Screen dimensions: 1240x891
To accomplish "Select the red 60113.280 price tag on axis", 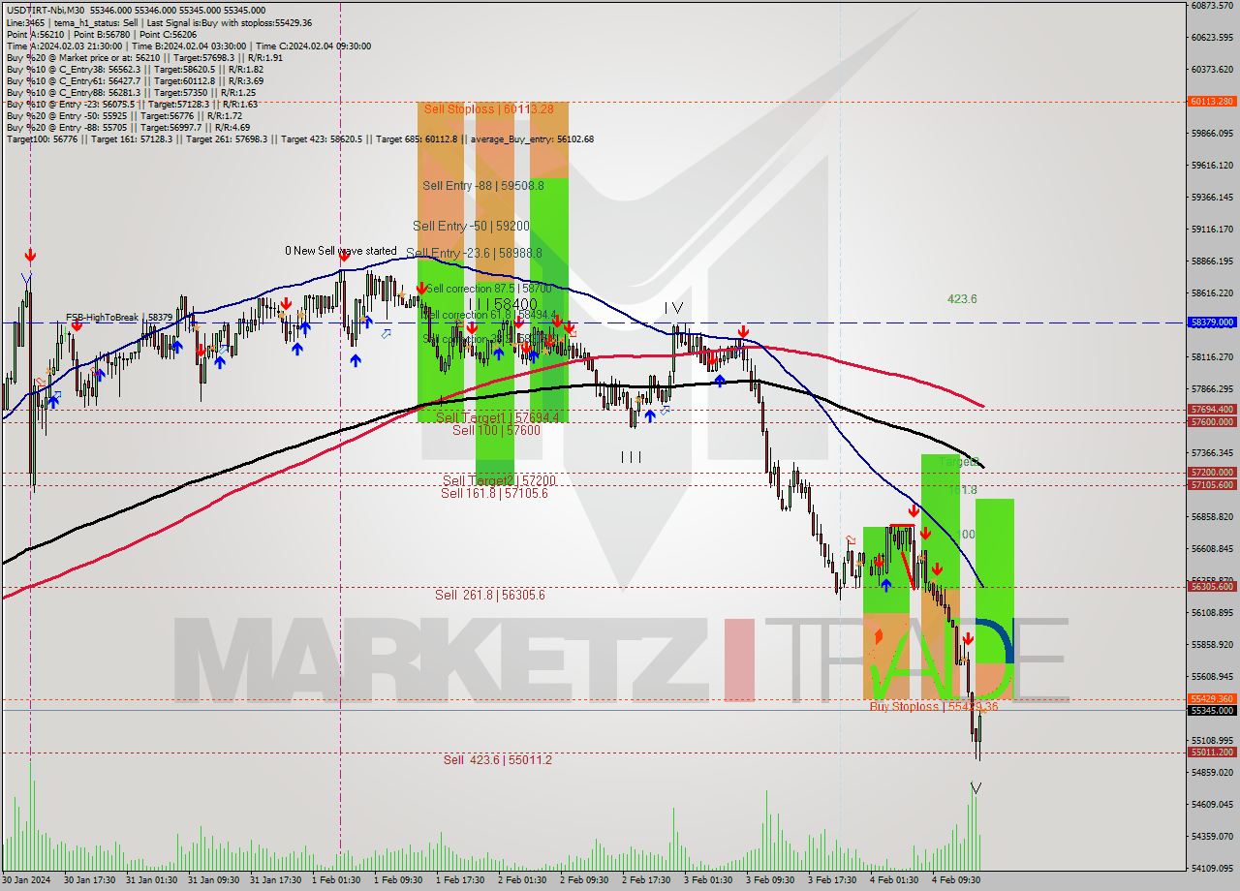I will pyautogui.click(x=1212, y=101).
